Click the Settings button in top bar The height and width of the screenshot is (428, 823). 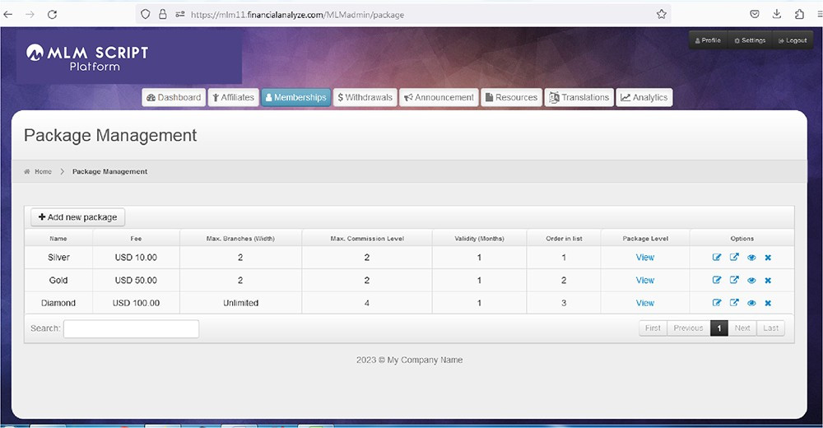point(749,40)
